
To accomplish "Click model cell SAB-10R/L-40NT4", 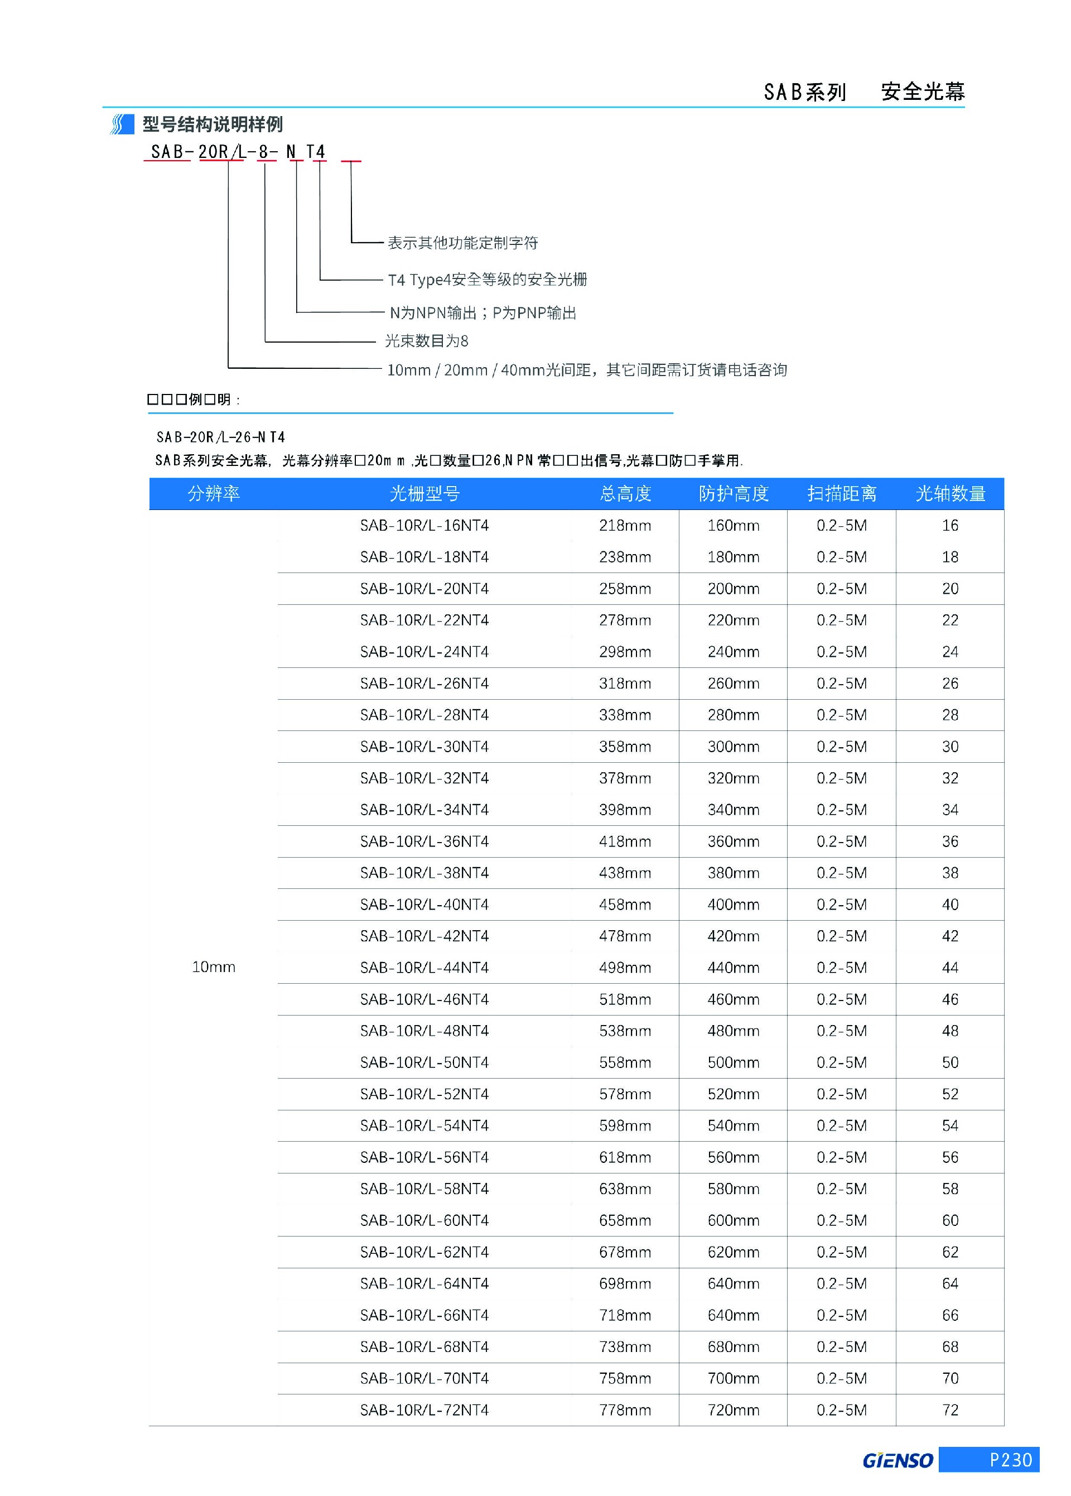I will pyautogui.click(x=424, y=905).
